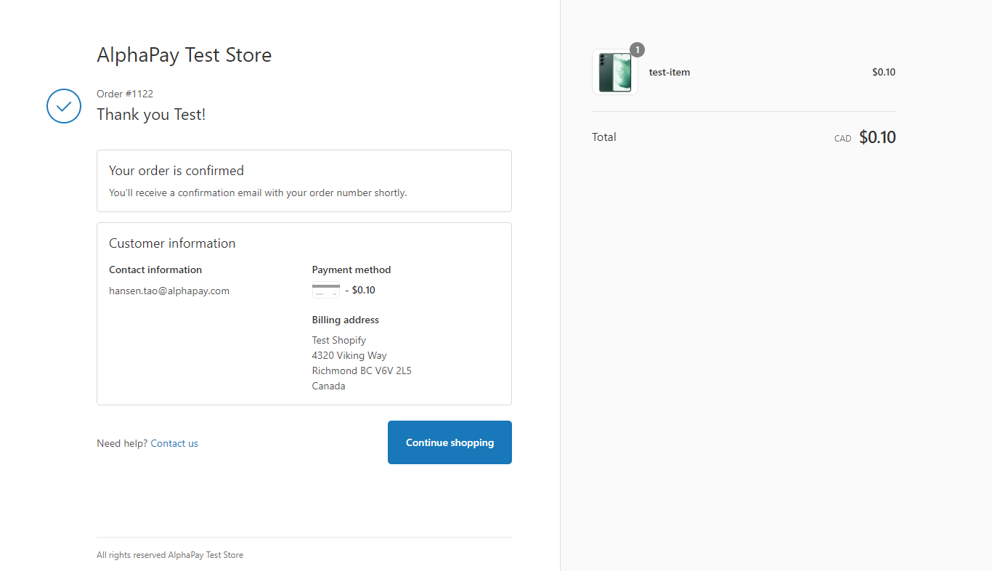
Task: Click the Total label in summary
Action: click(x=604, y=137)
